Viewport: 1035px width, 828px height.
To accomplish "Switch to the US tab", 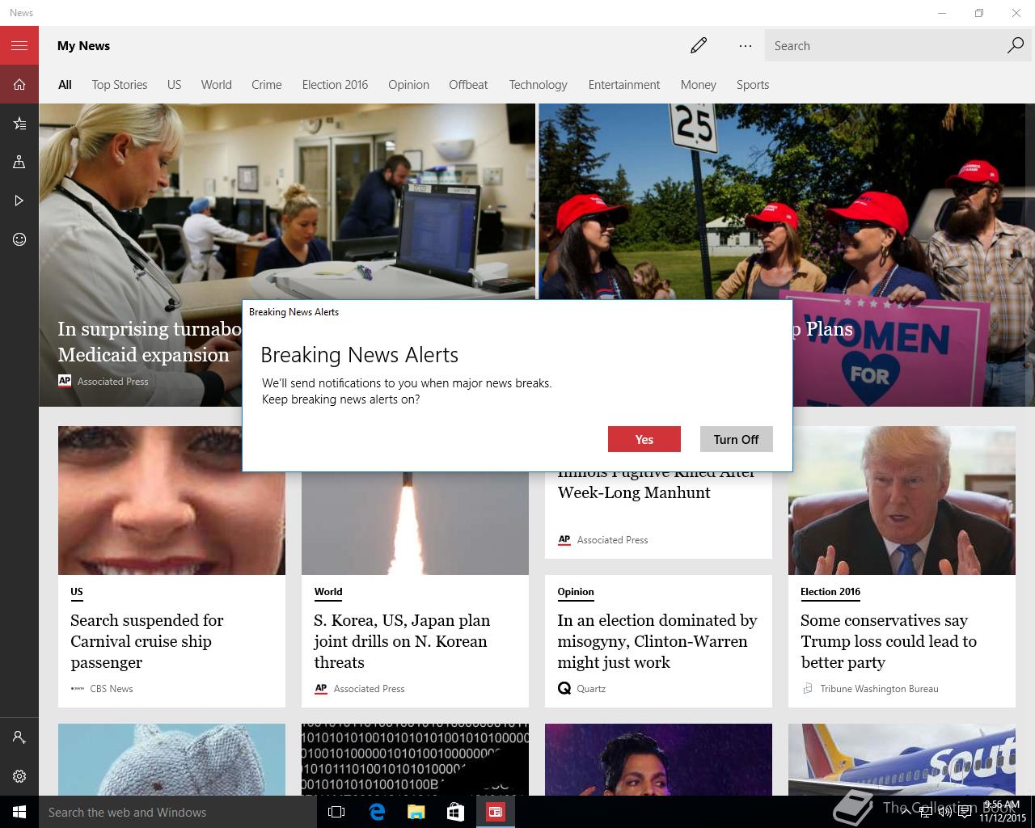I will click(x=174, y=85).
